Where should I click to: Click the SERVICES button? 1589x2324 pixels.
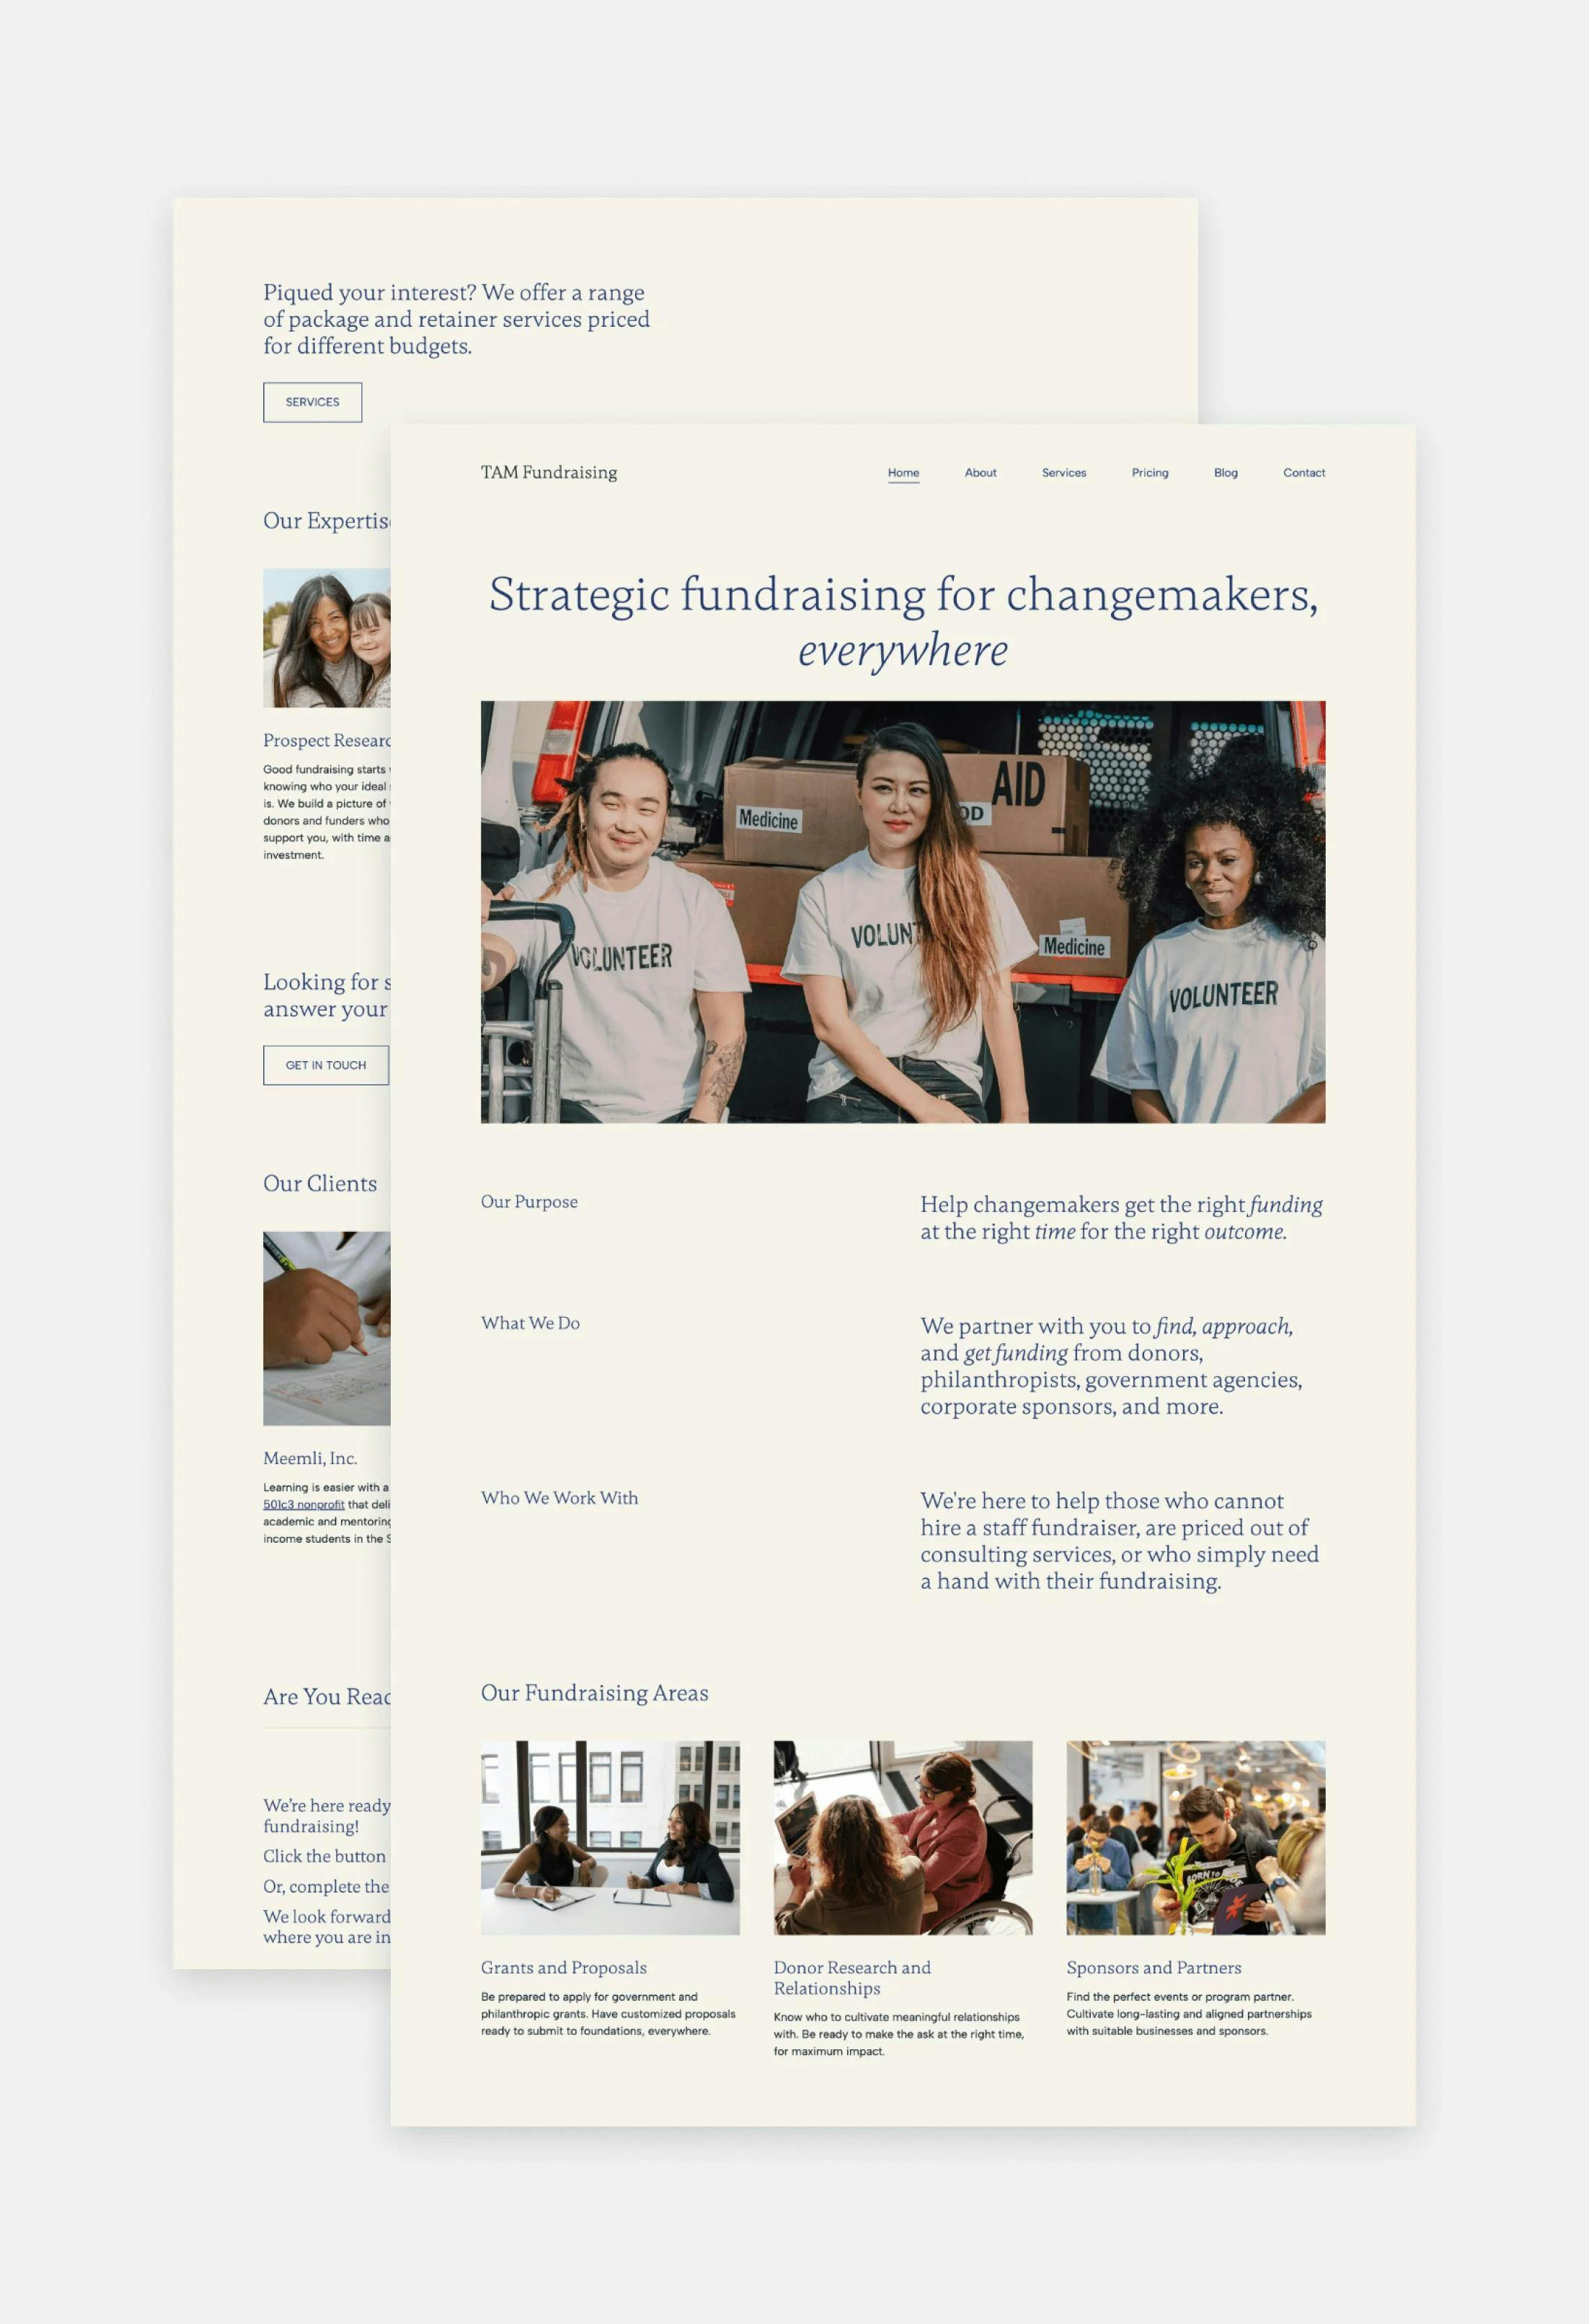[x=314, y=401]
